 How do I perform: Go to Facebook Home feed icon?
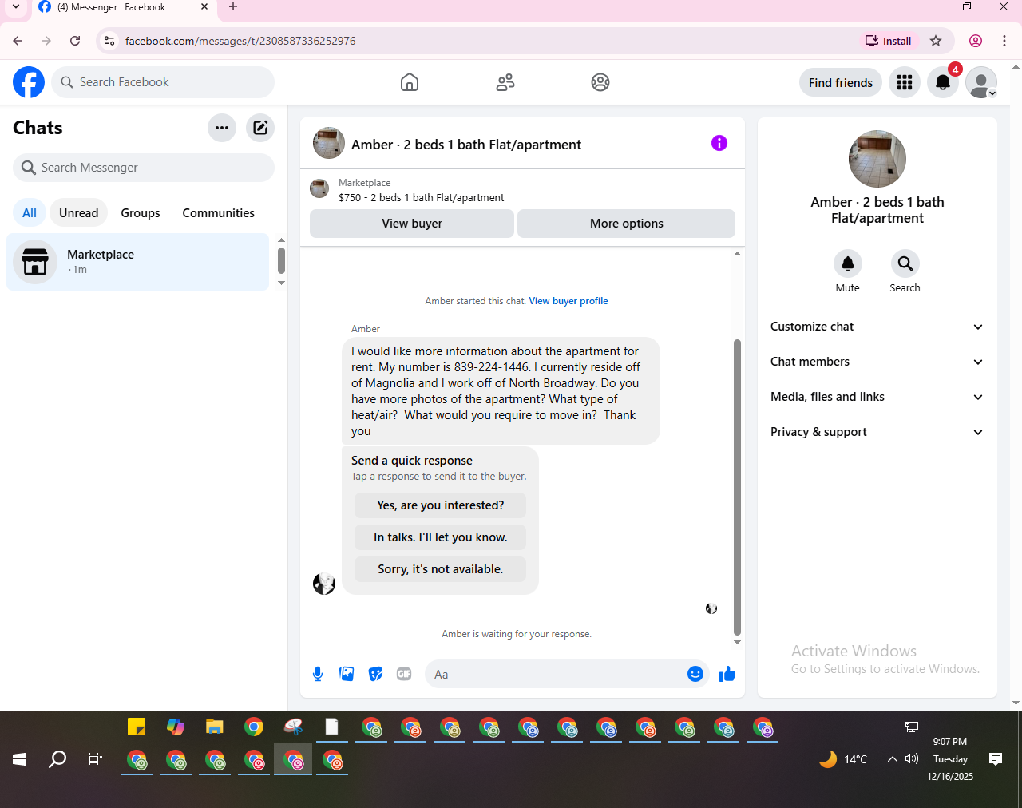coord(410,82)
